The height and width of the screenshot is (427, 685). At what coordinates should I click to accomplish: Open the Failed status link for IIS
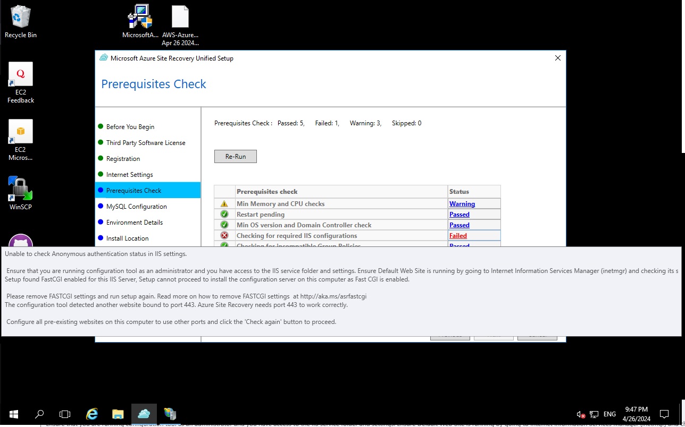458,236
